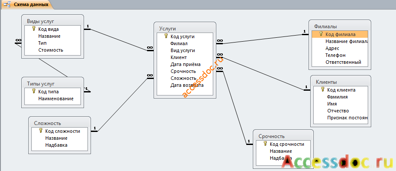Select relationship line from Услуги to Срочность
Screen dimensions: 396x171
235,108
